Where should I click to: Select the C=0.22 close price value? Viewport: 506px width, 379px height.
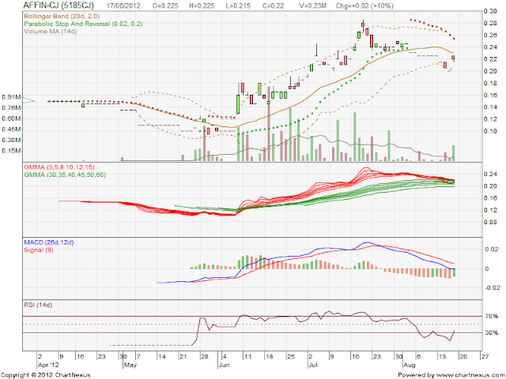tap(273, 6)
